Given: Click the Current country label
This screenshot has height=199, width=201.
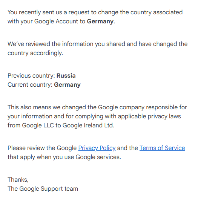Looking at the screenshot, I should point(30,85).
